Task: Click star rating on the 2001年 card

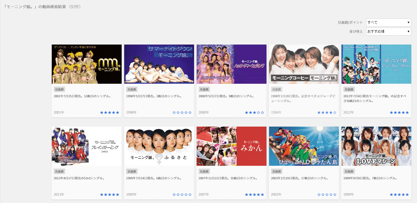Action: [x=110, y=112]
